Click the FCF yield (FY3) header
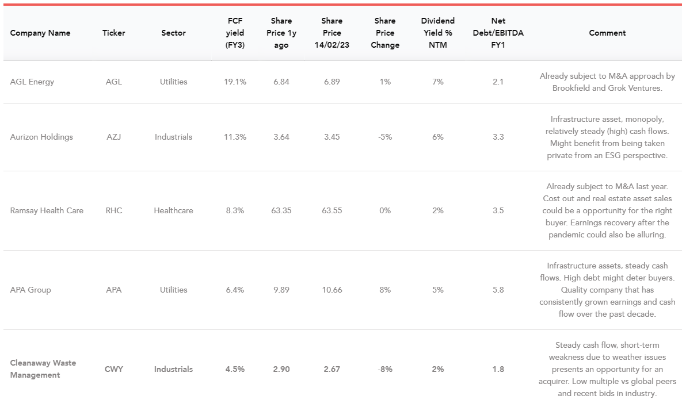This screenshot has height=407, width=682. coord(235,33)
